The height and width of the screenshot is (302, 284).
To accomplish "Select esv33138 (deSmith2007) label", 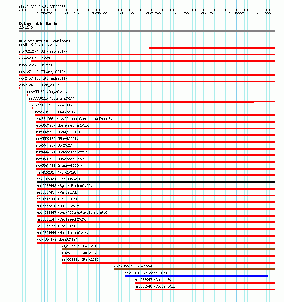I will pos(146,273).
